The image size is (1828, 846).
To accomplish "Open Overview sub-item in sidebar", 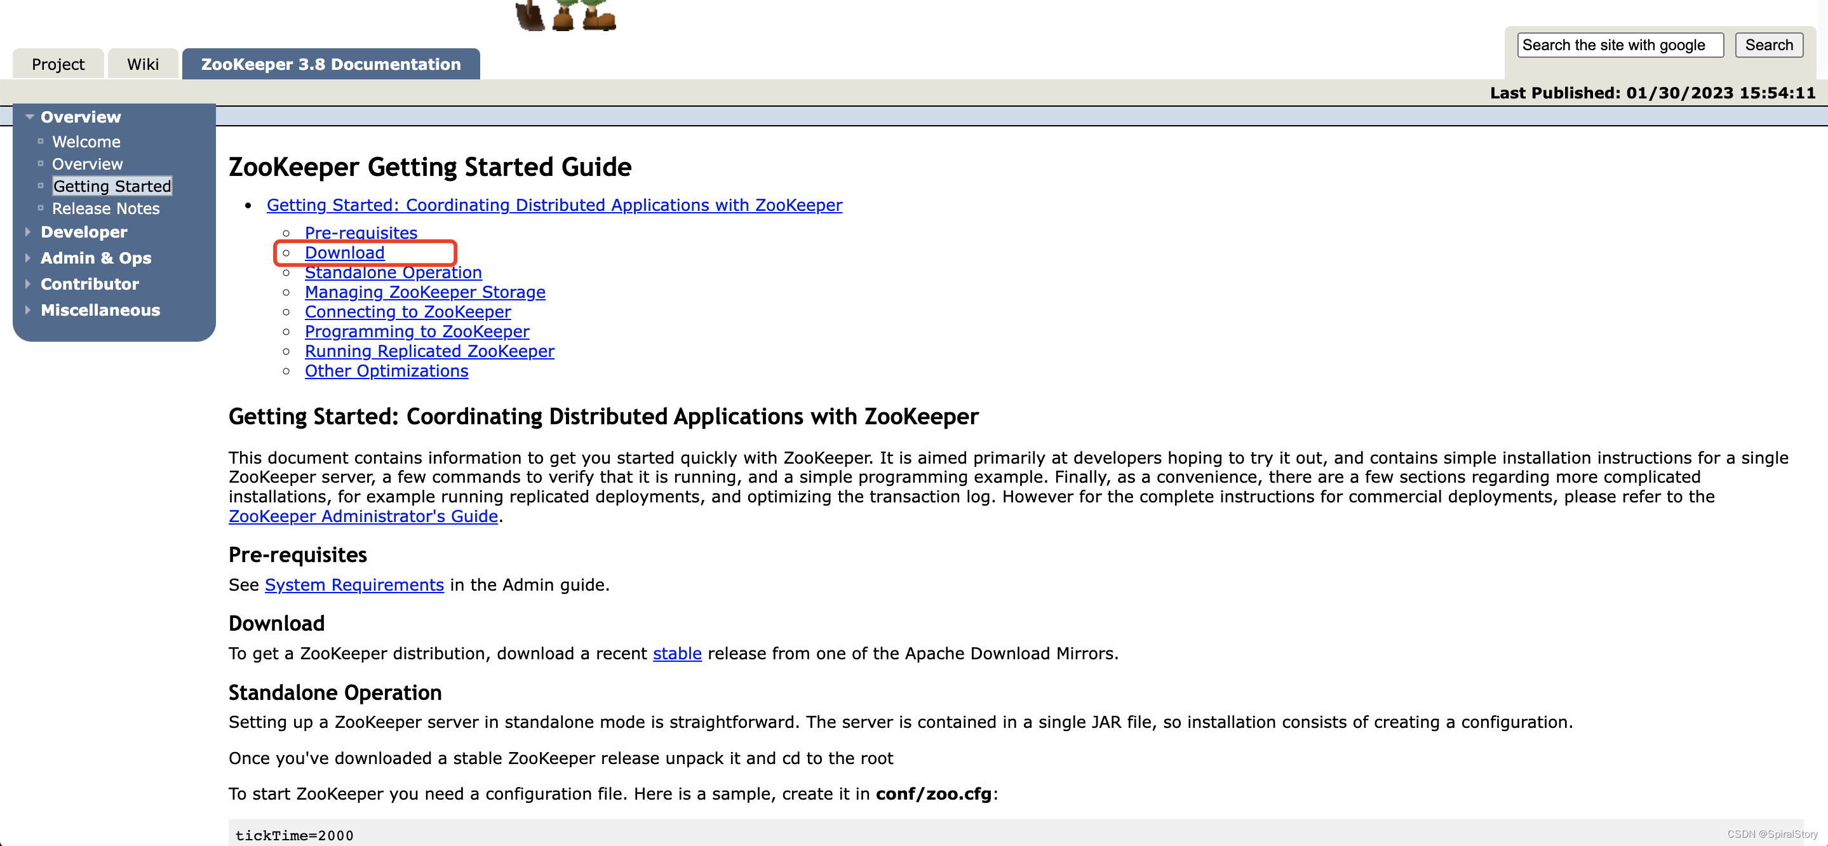I will coord(87,164).
